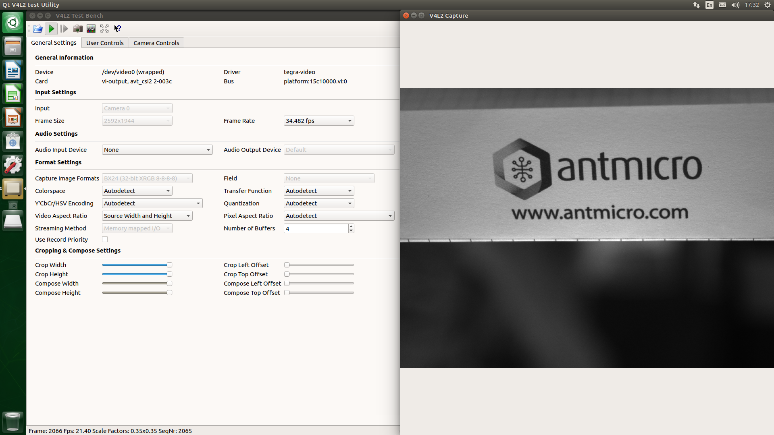Click the What's This help cursor icon

tap(117, 29)
